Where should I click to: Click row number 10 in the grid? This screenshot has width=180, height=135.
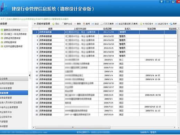tap(37, 67)
